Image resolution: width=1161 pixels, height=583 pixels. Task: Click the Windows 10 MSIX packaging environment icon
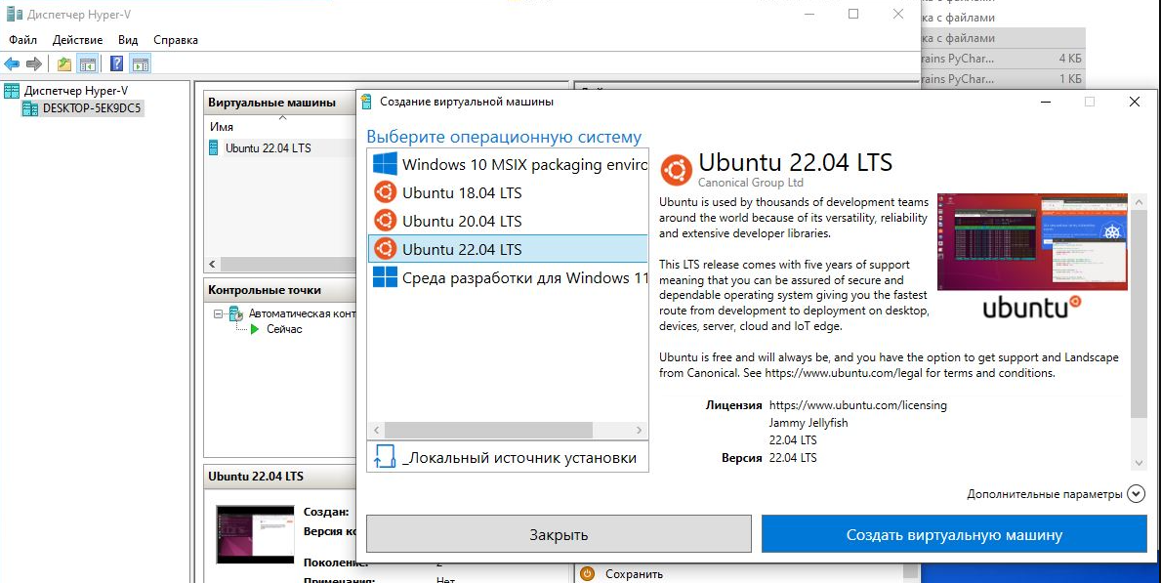[387, 164]
